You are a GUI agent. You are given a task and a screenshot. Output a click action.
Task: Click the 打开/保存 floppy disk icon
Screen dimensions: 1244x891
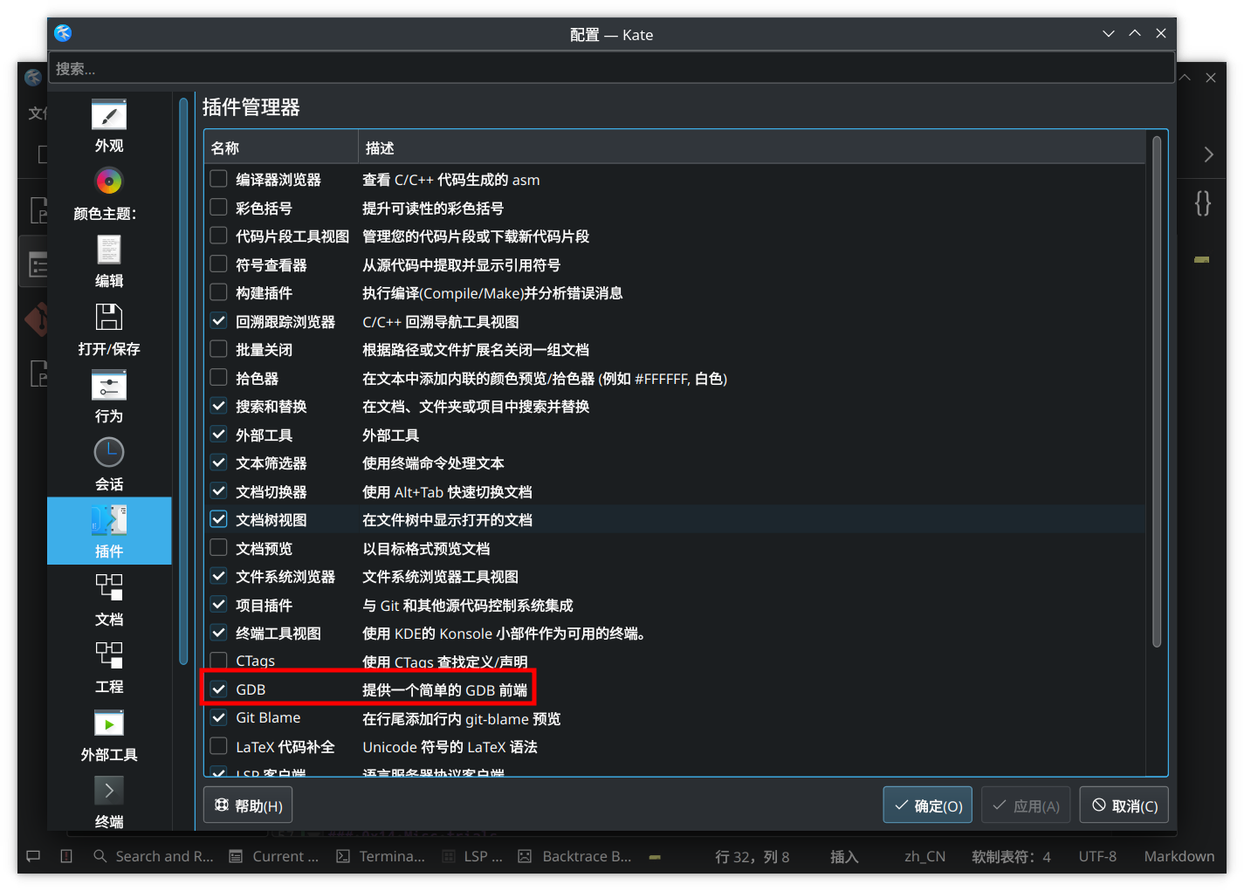click(108, 317)
